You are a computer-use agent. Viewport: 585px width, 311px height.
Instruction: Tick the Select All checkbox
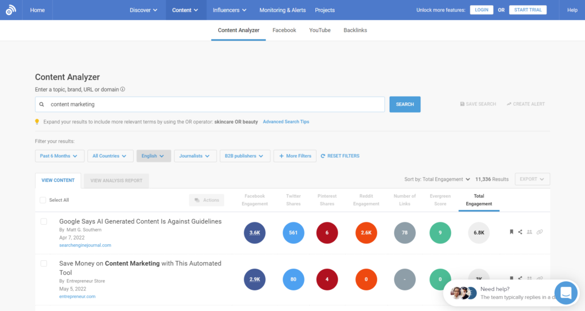(x=43, y=200)
